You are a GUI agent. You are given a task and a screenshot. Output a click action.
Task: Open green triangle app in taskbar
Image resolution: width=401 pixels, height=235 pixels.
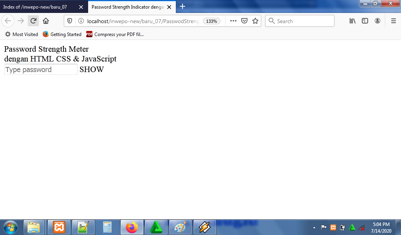pos(156,227)
